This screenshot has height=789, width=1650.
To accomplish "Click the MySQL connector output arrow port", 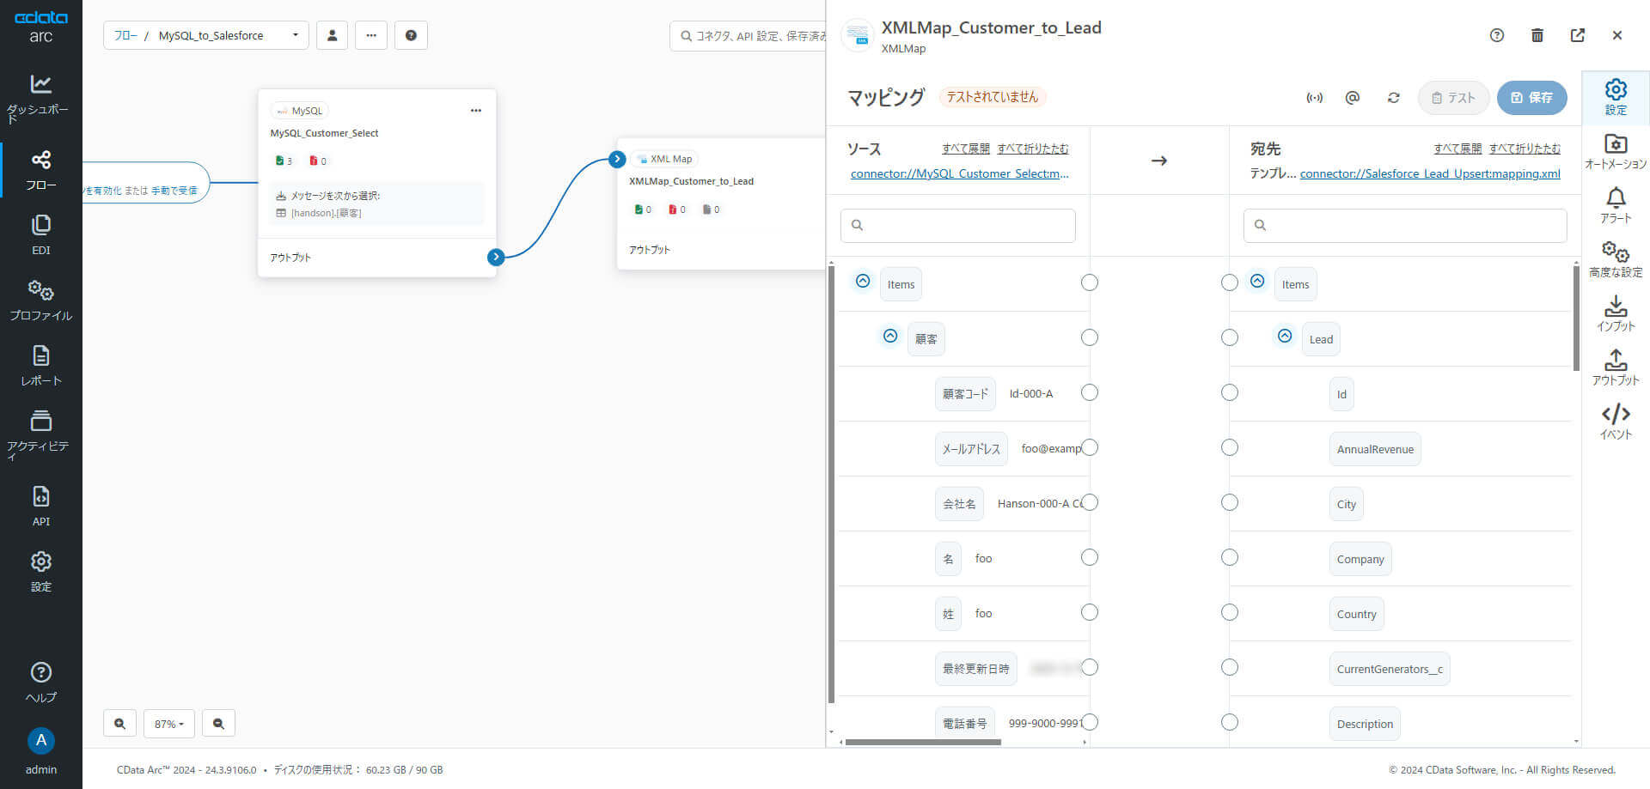I will click(x=496, y=257).
